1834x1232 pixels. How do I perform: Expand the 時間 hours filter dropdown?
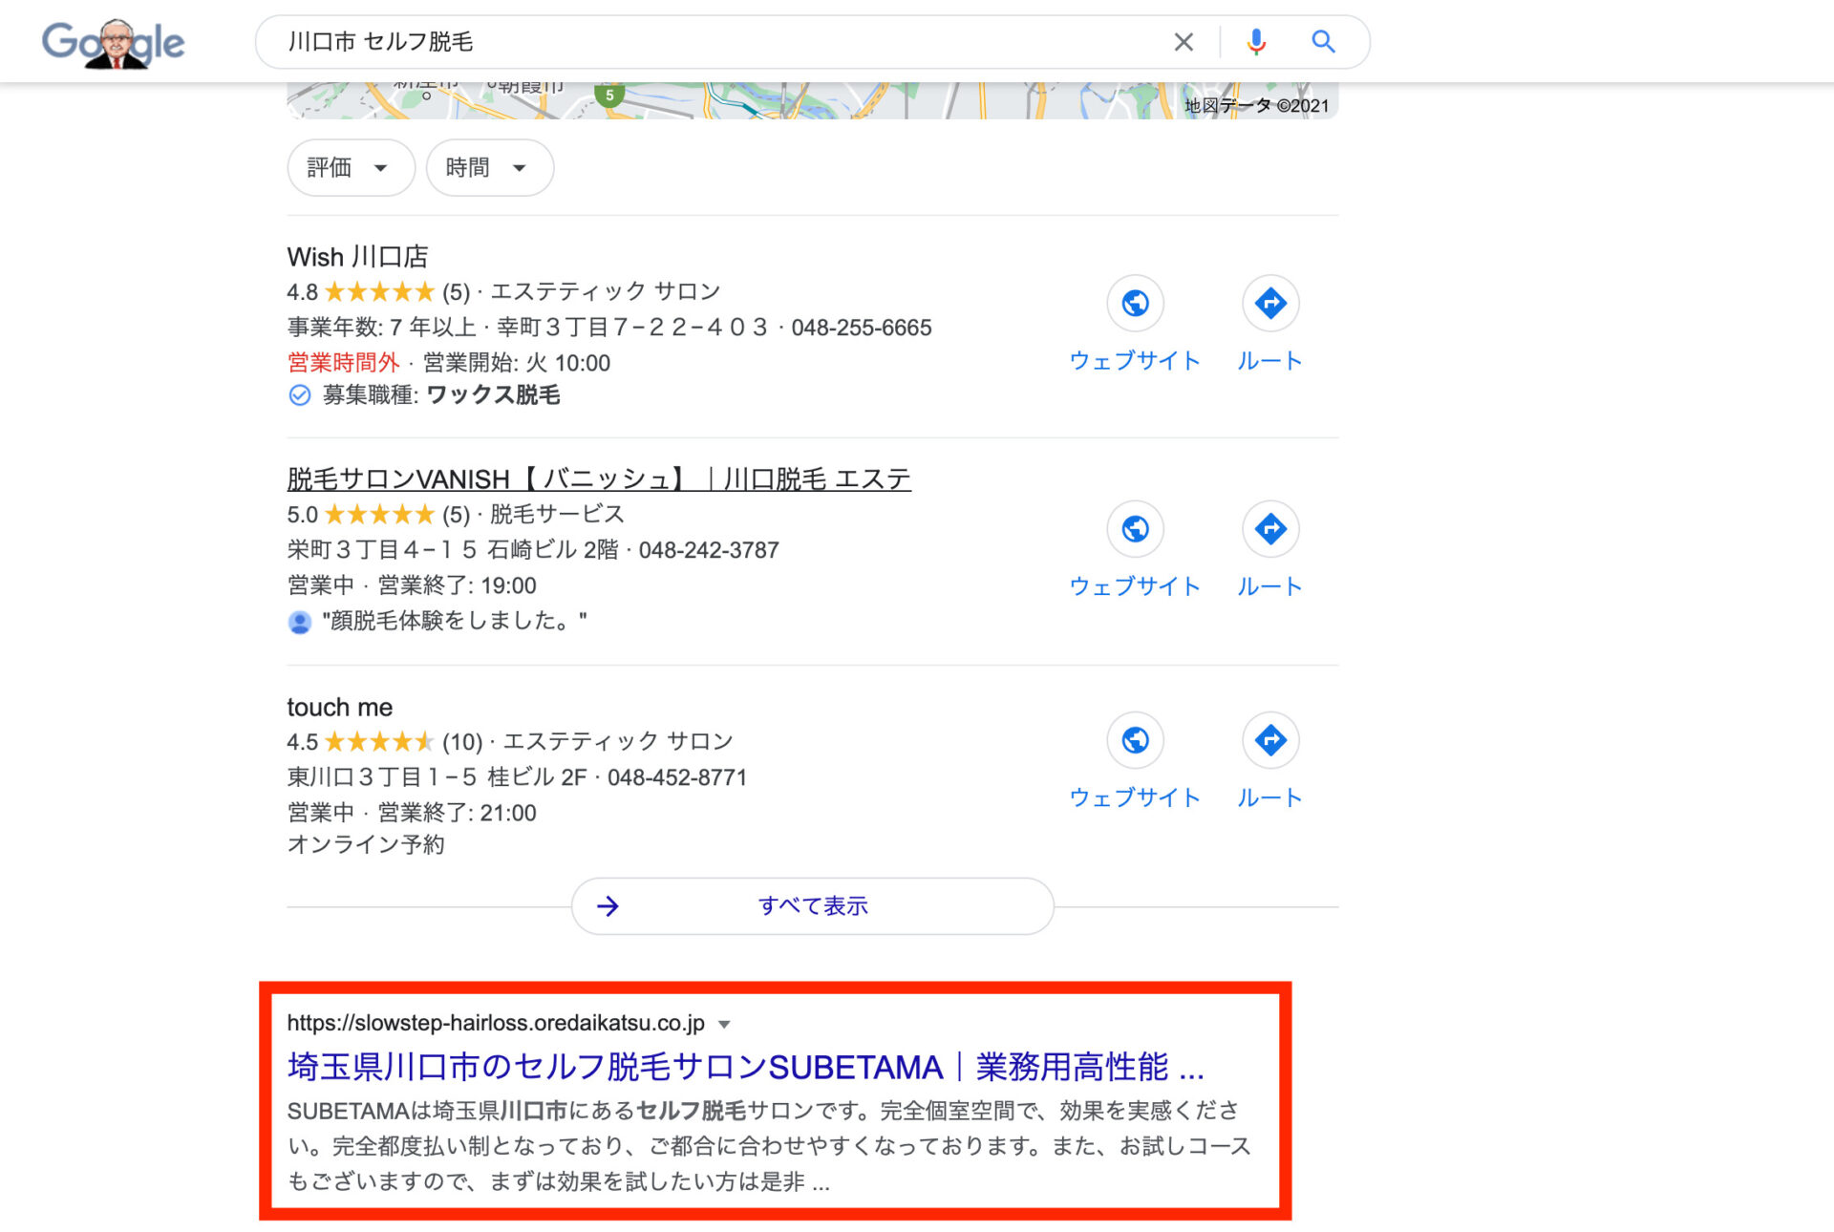(x=489, y=168)
